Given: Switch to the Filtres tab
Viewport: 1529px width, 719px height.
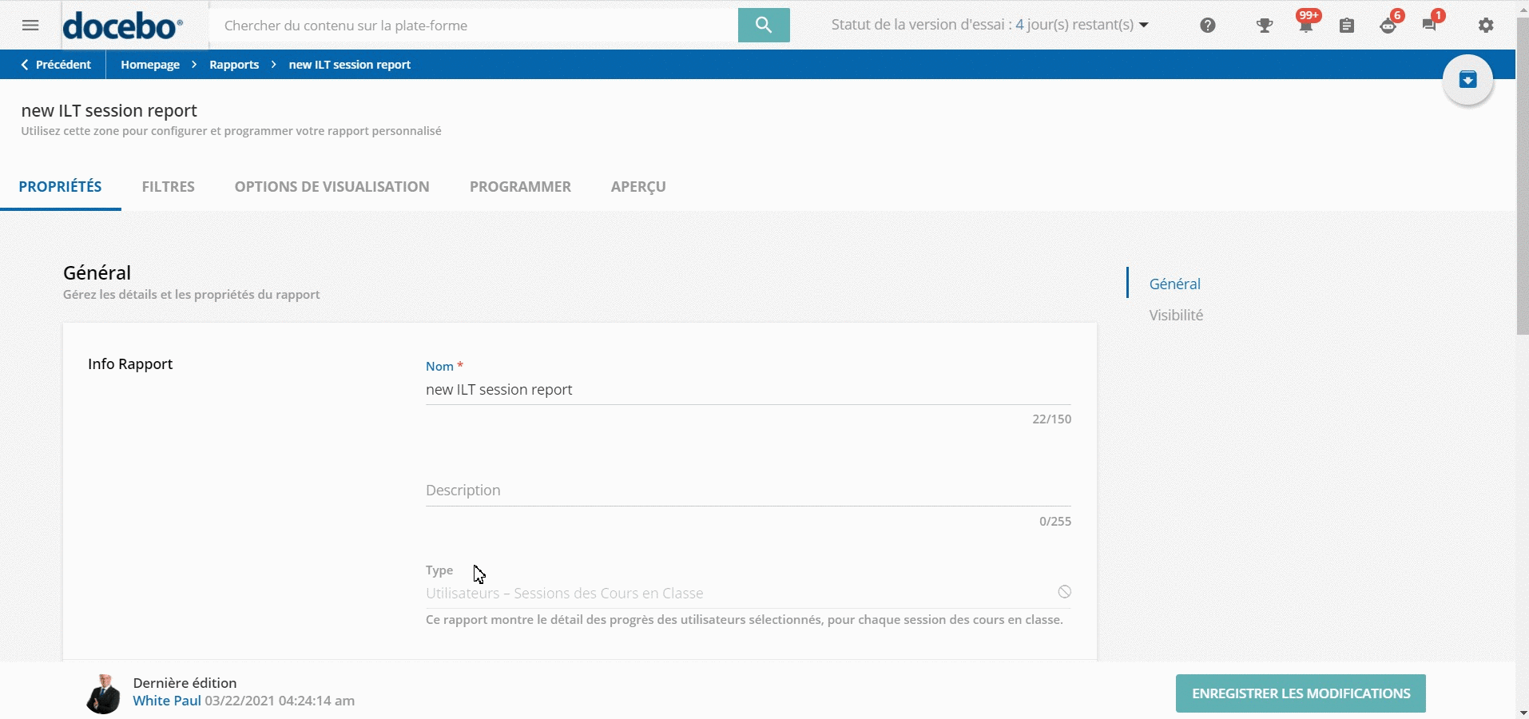Looking at the screenshot, I should (169, 186).
